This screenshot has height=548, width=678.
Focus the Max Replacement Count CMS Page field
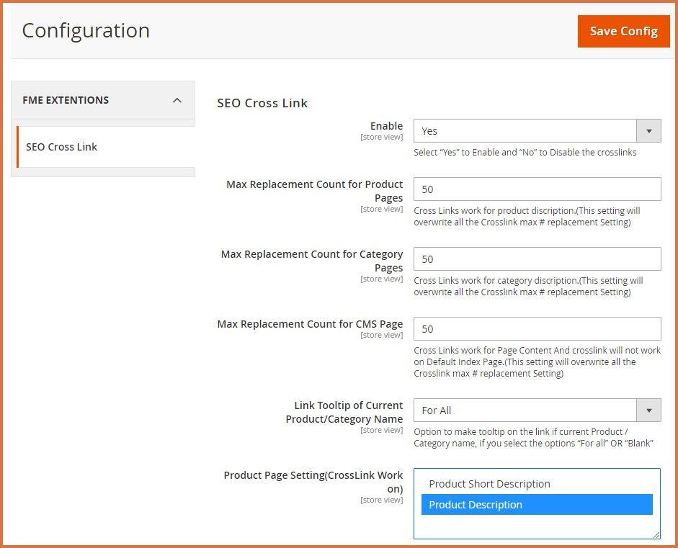click(537, 329)
